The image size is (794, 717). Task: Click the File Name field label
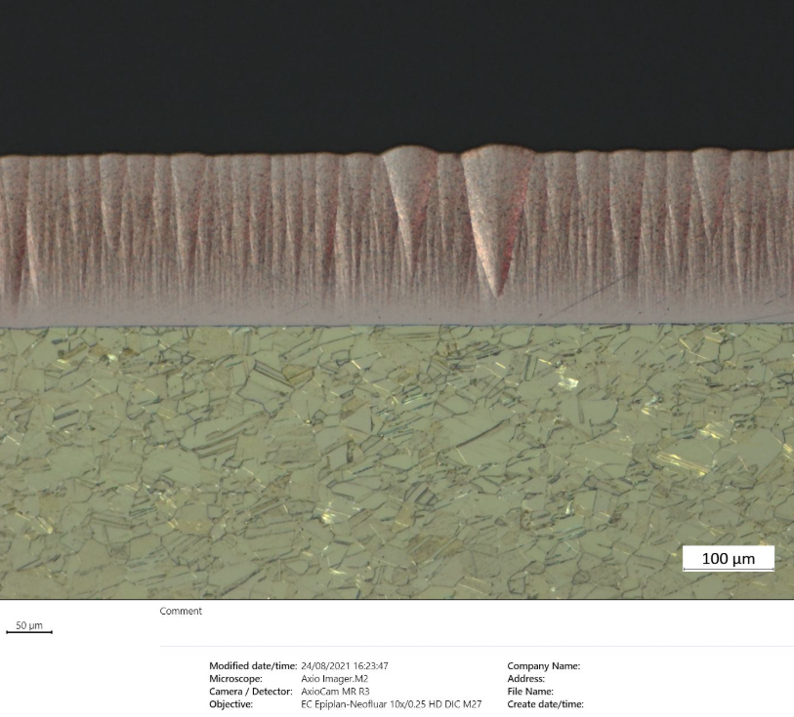[x=530, y=692]
